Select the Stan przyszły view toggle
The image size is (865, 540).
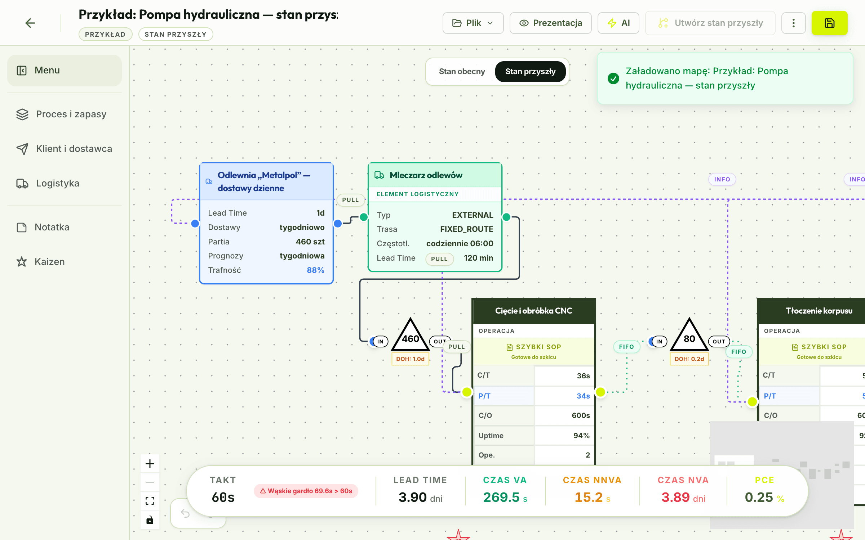530,72
